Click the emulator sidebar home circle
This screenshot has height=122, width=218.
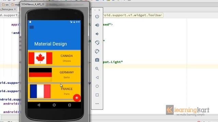click(x=97, y=86)
